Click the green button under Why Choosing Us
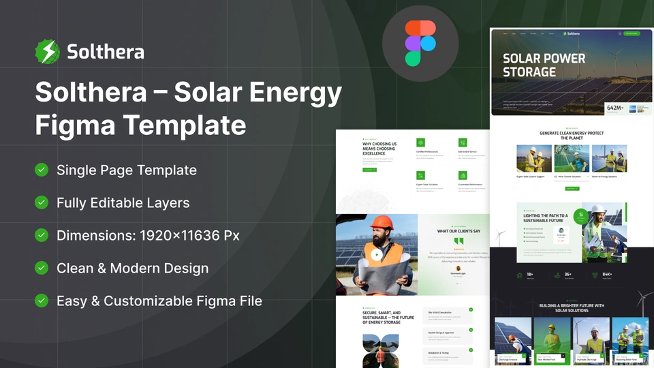The height and width of the screenshot is (368, 654). (369, 170)
